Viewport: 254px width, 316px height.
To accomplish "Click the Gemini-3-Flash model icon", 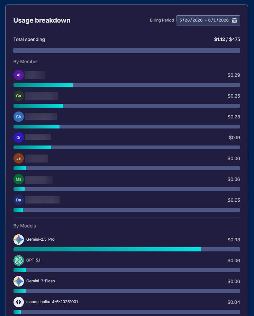I will (x=19, y=281).
